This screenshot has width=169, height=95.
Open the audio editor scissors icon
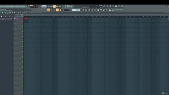(107, 6)
